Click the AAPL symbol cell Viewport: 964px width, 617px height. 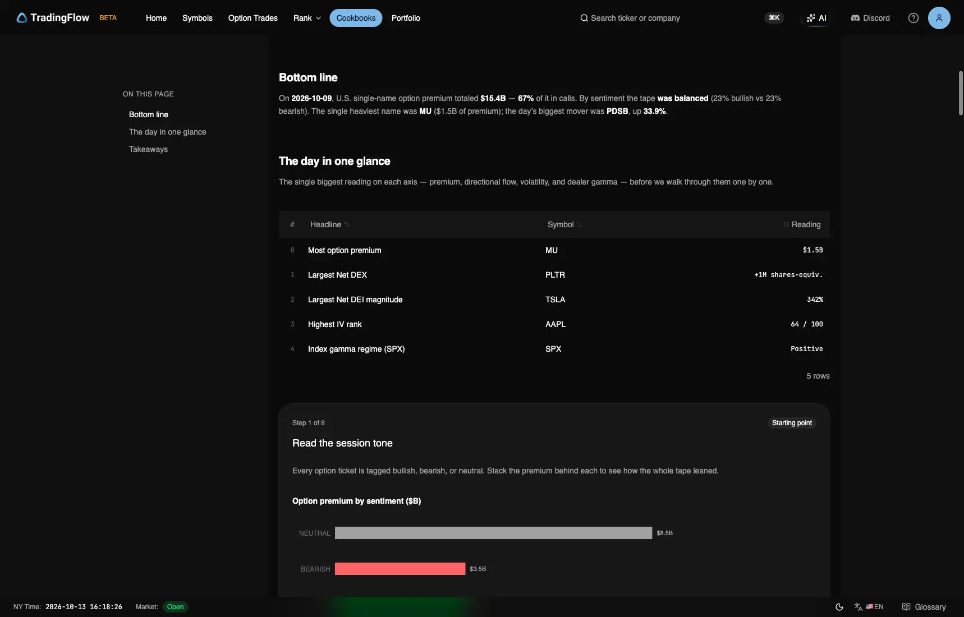tap(556, 324)
